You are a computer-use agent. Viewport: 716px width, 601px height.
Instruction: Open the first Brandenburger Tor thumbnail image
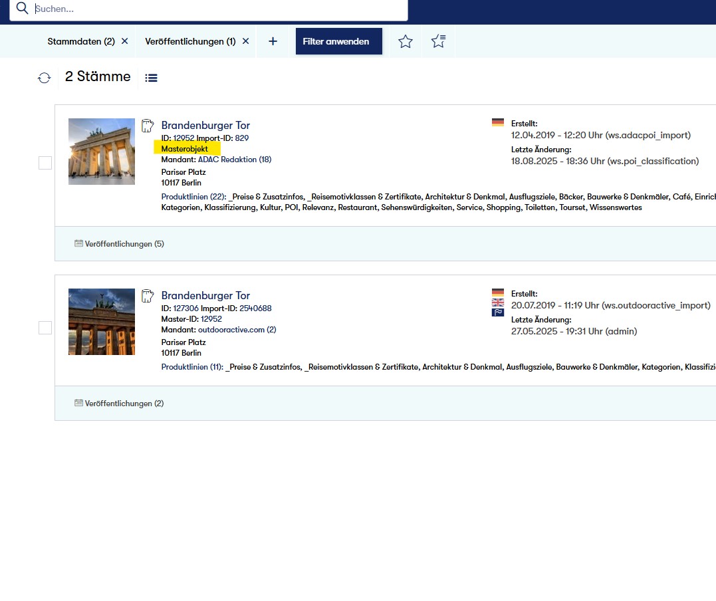point(102,152)
